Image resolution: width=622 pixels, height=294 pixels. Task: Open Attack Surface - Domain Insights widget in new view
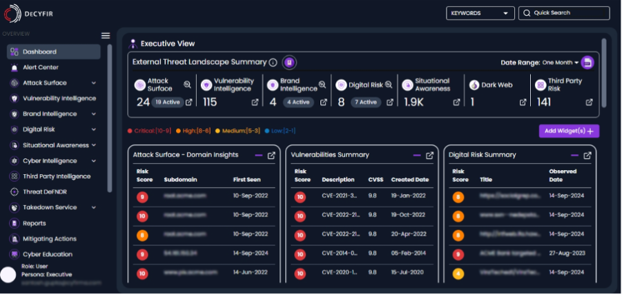coord(271,156)
